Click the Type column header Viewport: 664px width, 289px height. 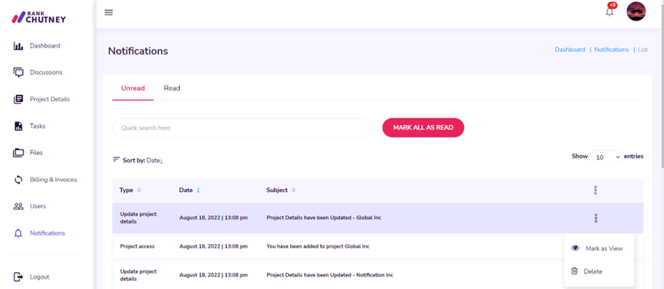coord(127,190)
